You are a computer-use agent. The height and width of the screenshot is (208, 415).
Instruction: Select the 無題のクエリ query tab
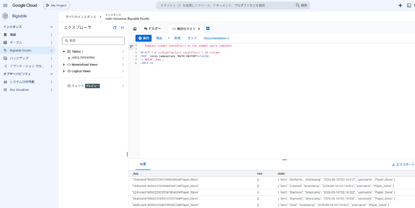pos(186,29)
